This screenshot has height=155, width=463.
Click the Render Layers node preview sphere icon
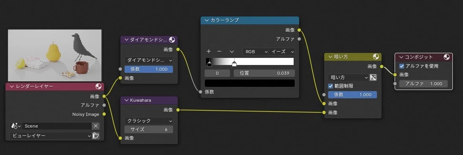coord(99,87)
